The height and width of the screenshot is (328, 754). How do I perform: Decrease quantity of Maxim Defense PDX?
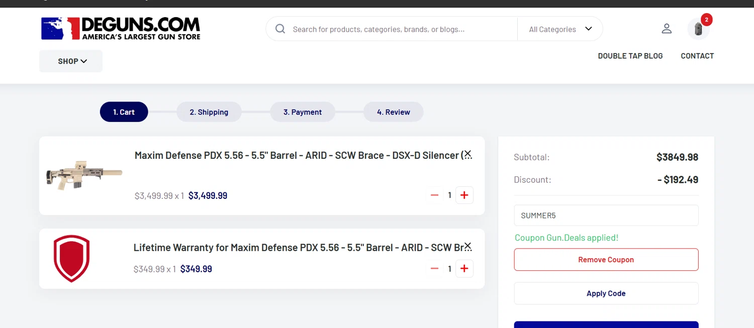tap(435, 195)
